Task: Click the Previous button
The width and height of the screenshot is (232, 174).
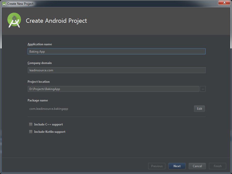Action: click(157, 166)
